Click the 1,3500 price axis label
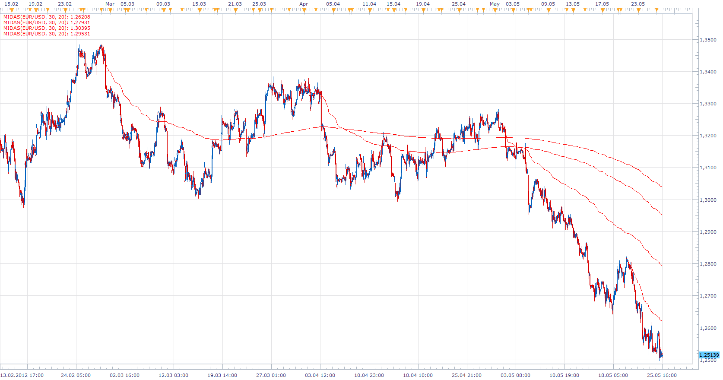 click(708, 40)
